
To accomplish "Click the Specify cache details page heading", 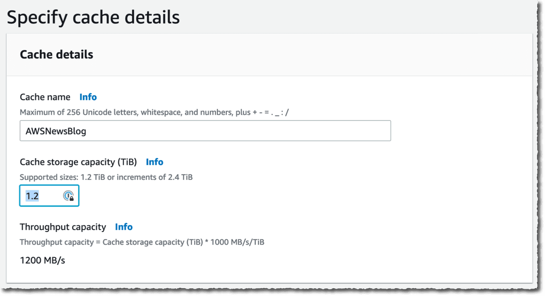I will (x=93, y=17).
